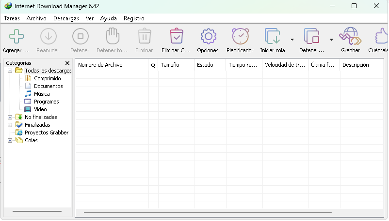Image resolution: width=389 pixels, height=221 pixels.
Task: Open the Planificador clock icon
Action: click(x=240, y=37)
